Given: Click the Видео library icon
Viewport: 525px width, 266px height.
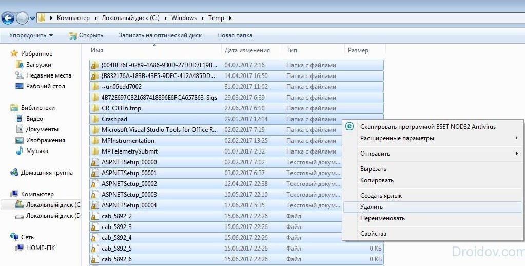Looking at the screenshot, I should point(20,119).
